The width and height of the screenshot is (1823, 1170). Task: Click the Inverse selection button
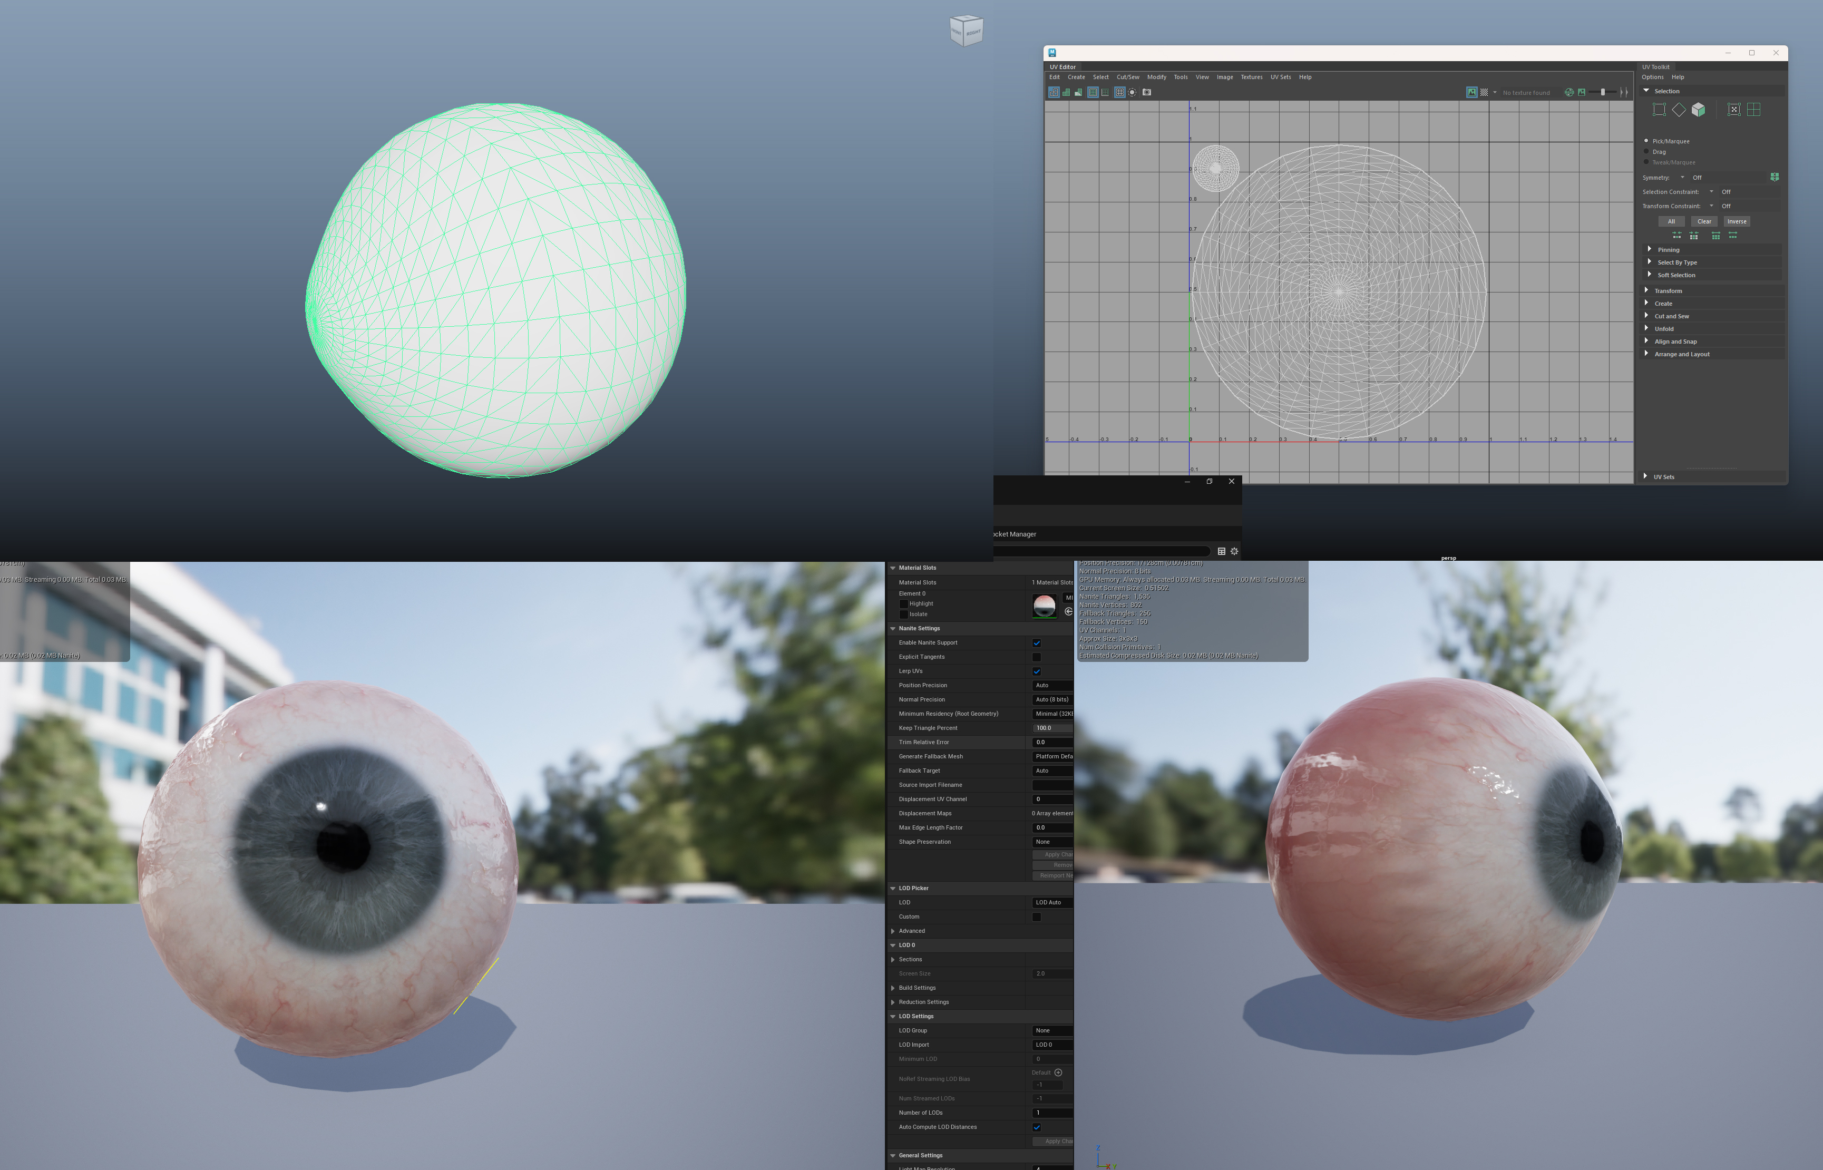pyautogui.click(x=1737, y=222)
